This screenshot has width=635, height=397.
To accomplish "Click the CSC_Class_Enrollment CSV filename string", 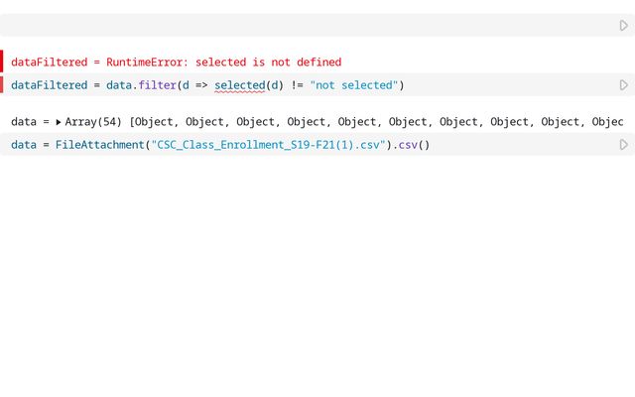I will [268, 145].
